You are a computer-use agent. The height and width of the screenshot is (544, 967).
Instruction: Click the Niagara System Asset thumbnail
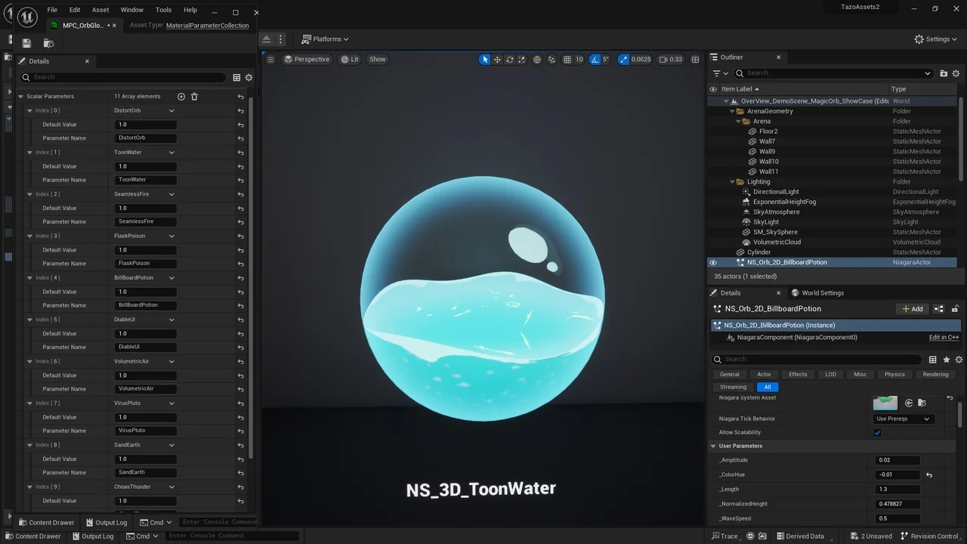point(885,403)
